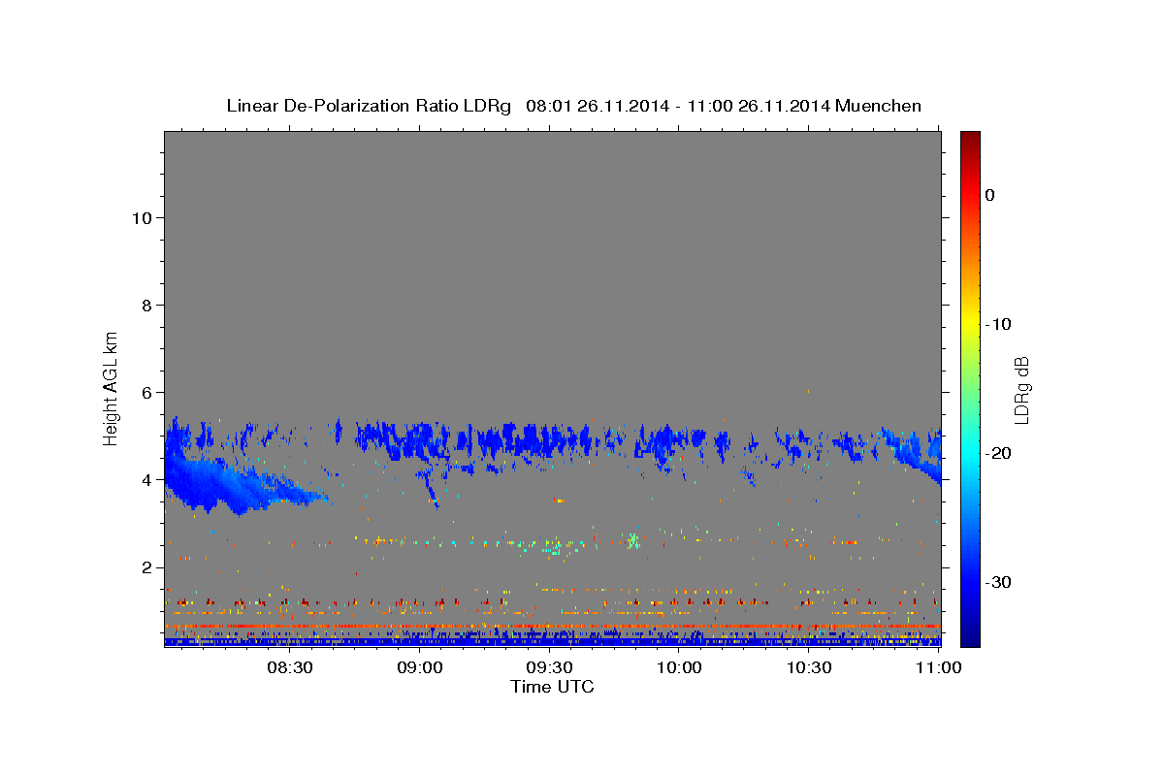Click the 'Time UTC' axis label
The width and height of the screenshot is (1164, 776).
tap(552, 687)
